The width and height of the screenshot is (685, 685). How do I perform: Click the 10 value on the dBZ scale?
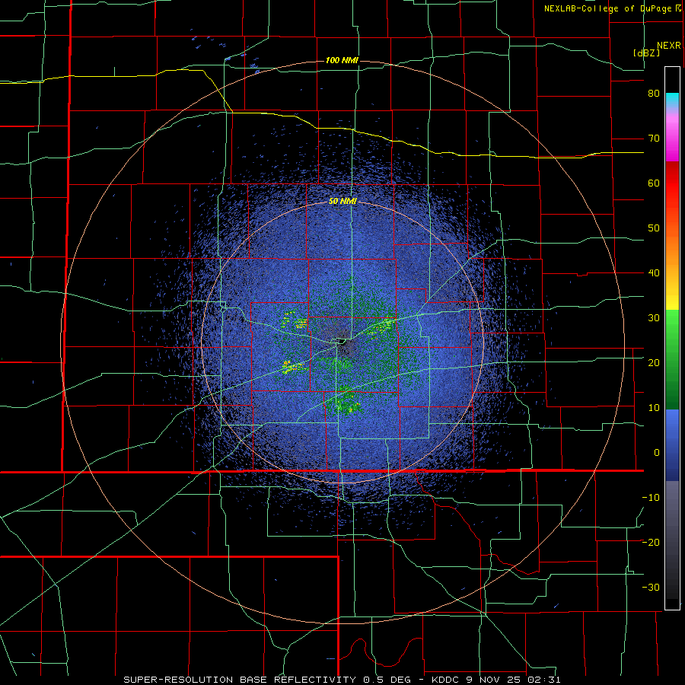point(654,408)
